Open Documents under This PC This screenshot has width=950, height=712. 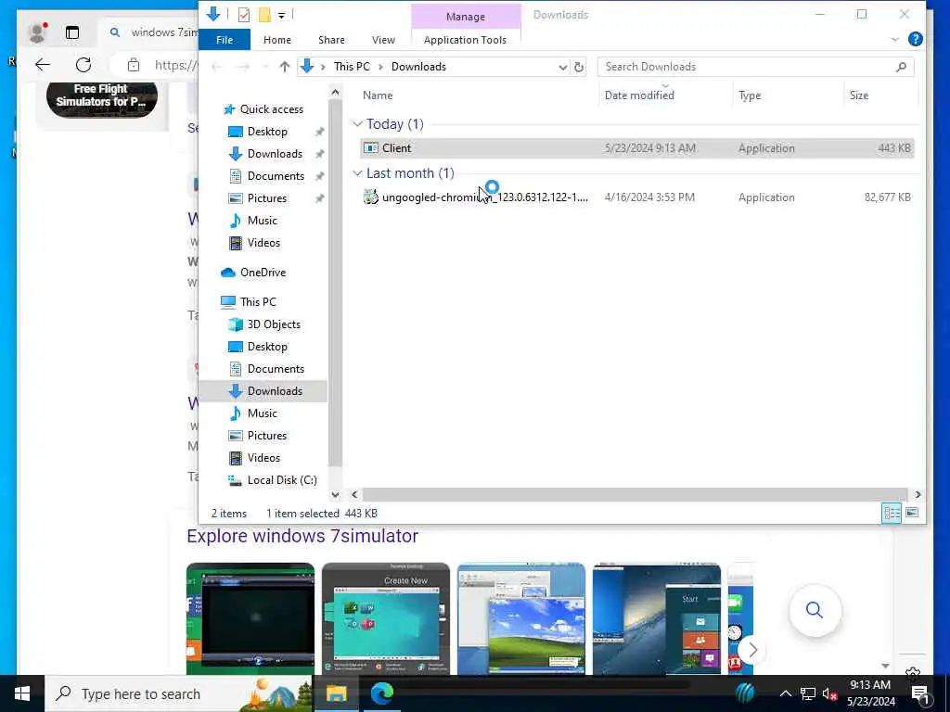click(276, 369)
